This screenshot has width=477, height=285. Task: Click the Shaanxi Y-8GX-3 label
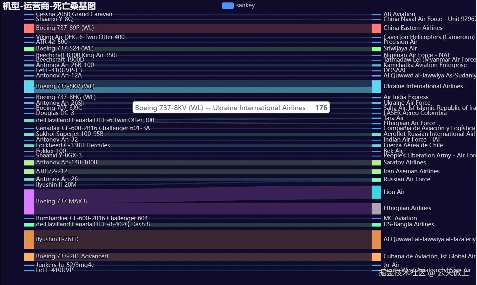(x=59, y=156)
